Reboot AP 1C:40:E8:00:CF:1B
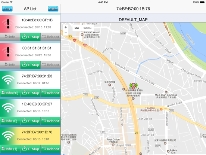 point(51,37)
